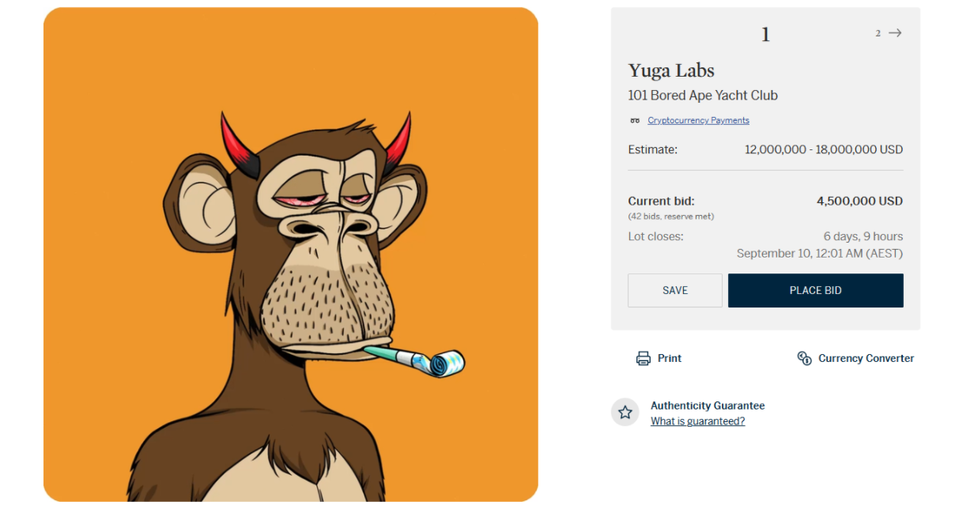Click the Bored Ape artwork image
The image size is (974, 524).
[x=290, y=254]
